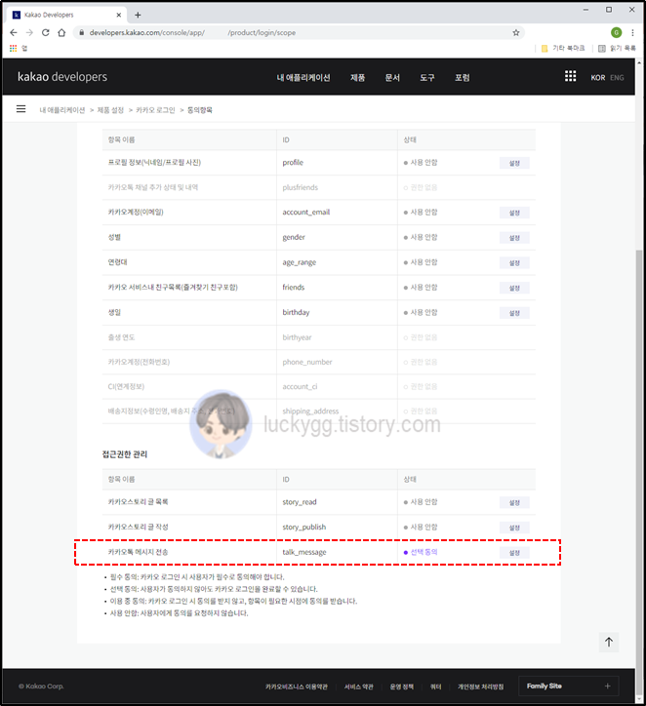
Task: Click 설정 for the story_read row
Action: pos(514,502)
